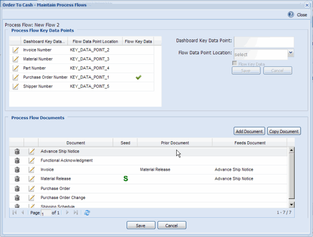This screenshot has width=313, height=237.
Task: Click the documents list scroll up arrow
Action: (291, 150)
